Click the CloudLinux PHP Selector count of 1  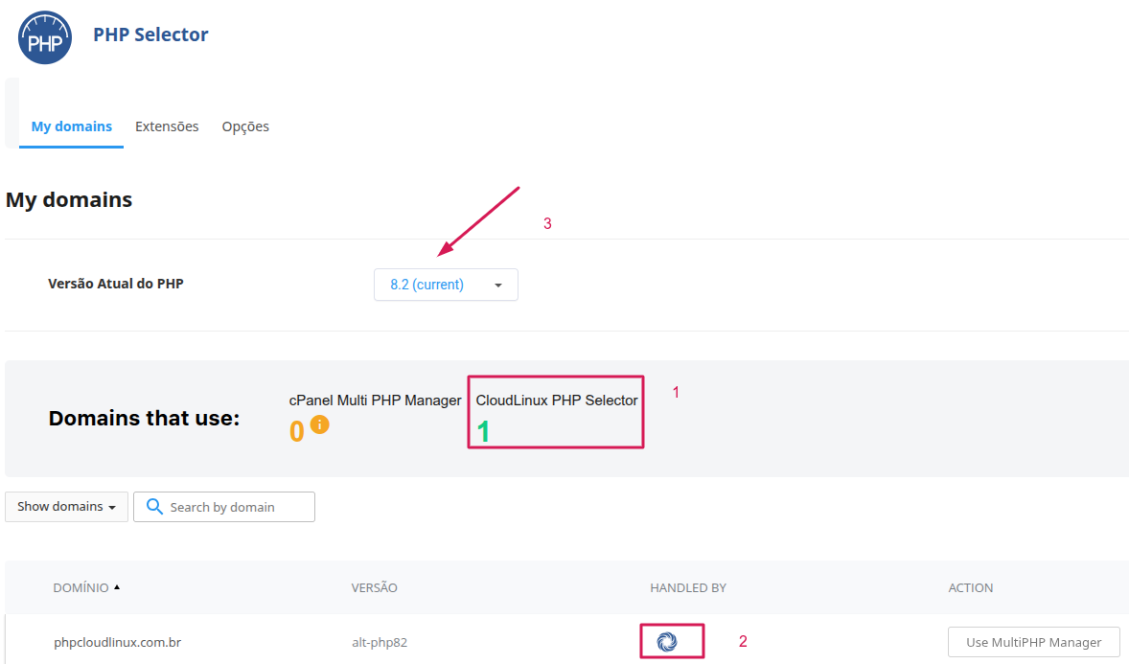(x=484, y=432)
